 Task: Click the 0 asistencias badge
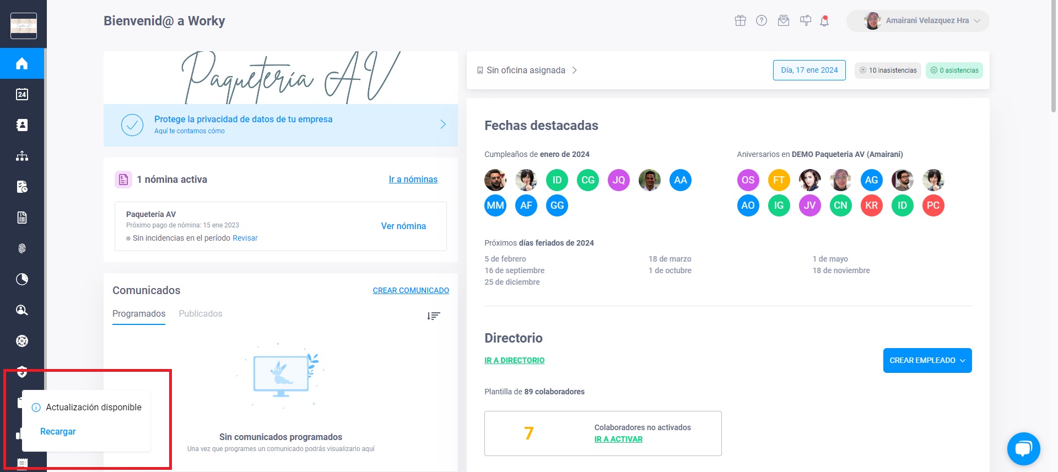click(954, 70)
